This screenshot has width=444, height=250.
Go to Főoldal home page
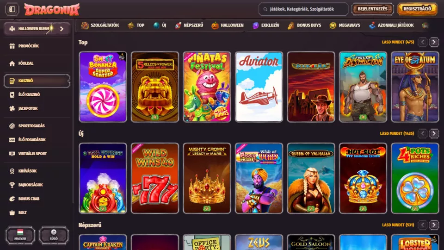[25, 63]
